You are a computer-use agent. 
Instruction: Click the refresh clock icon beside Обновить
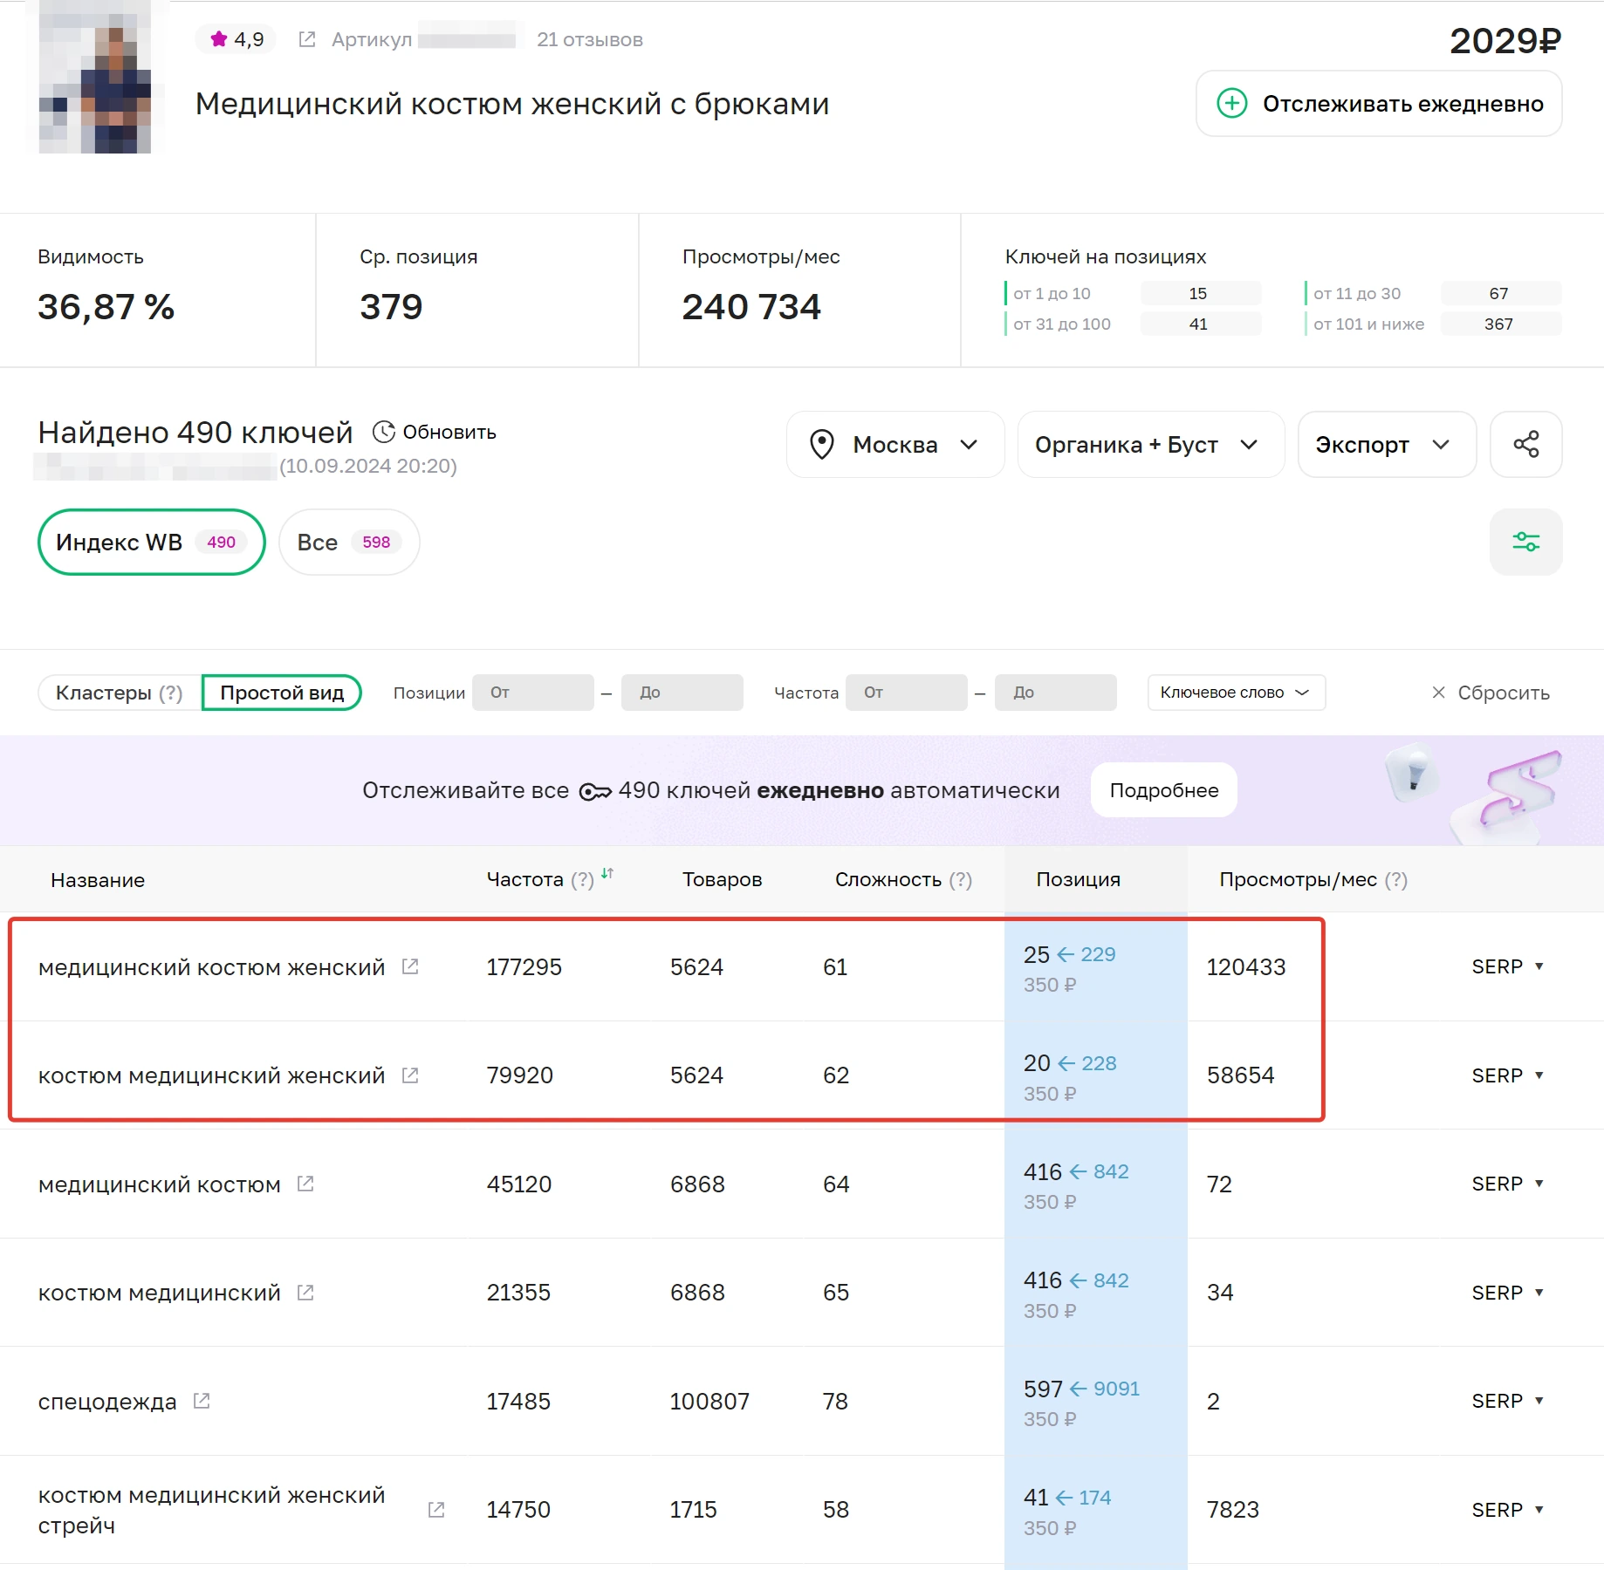coord(384,432)
